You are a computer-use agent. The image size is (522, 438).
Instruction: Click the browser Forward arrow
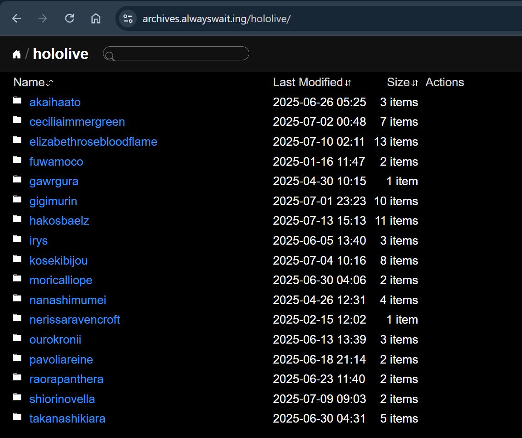pos(43,18)
